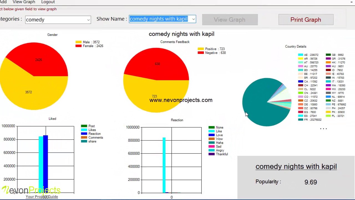Open the View Graph menu item
The height and width of the screenshot is (200, 355).
(24, 2)
